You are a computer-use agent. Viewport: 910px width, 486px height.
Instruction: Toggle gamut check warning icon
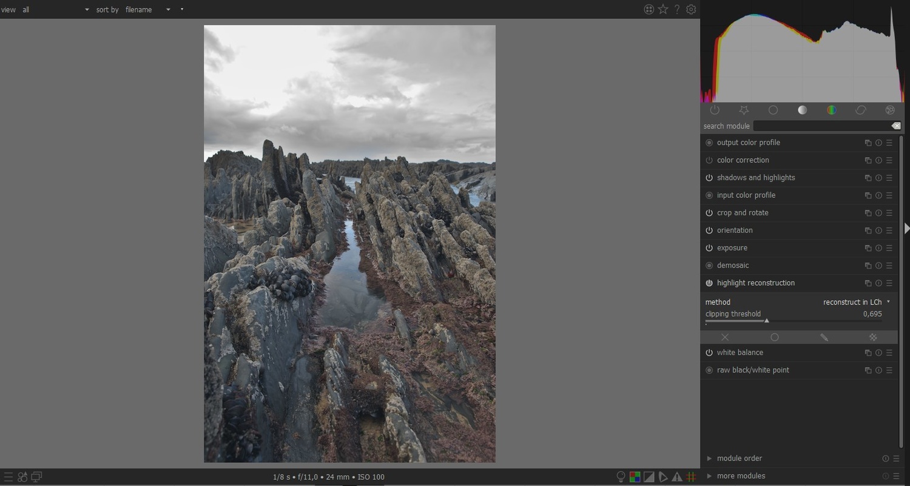(x=677, y=477)
